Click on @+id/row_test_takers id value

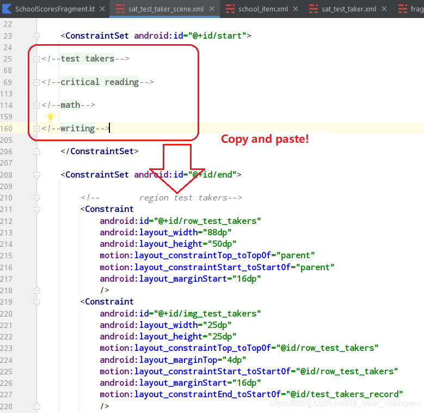pyautogui.click(x=207, y=221)
